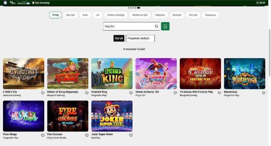Mark Mysterious as favorite
Viewport: 271px width, 146px height.
click(x=263, y=93)
